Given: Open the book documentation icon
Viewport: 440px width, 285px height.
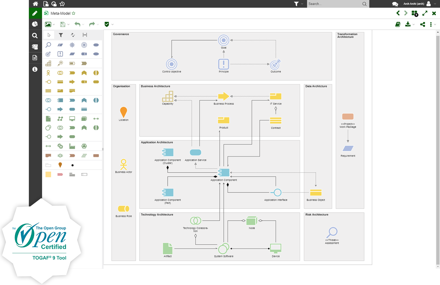Looking at the screenshot, I should 398,24.
